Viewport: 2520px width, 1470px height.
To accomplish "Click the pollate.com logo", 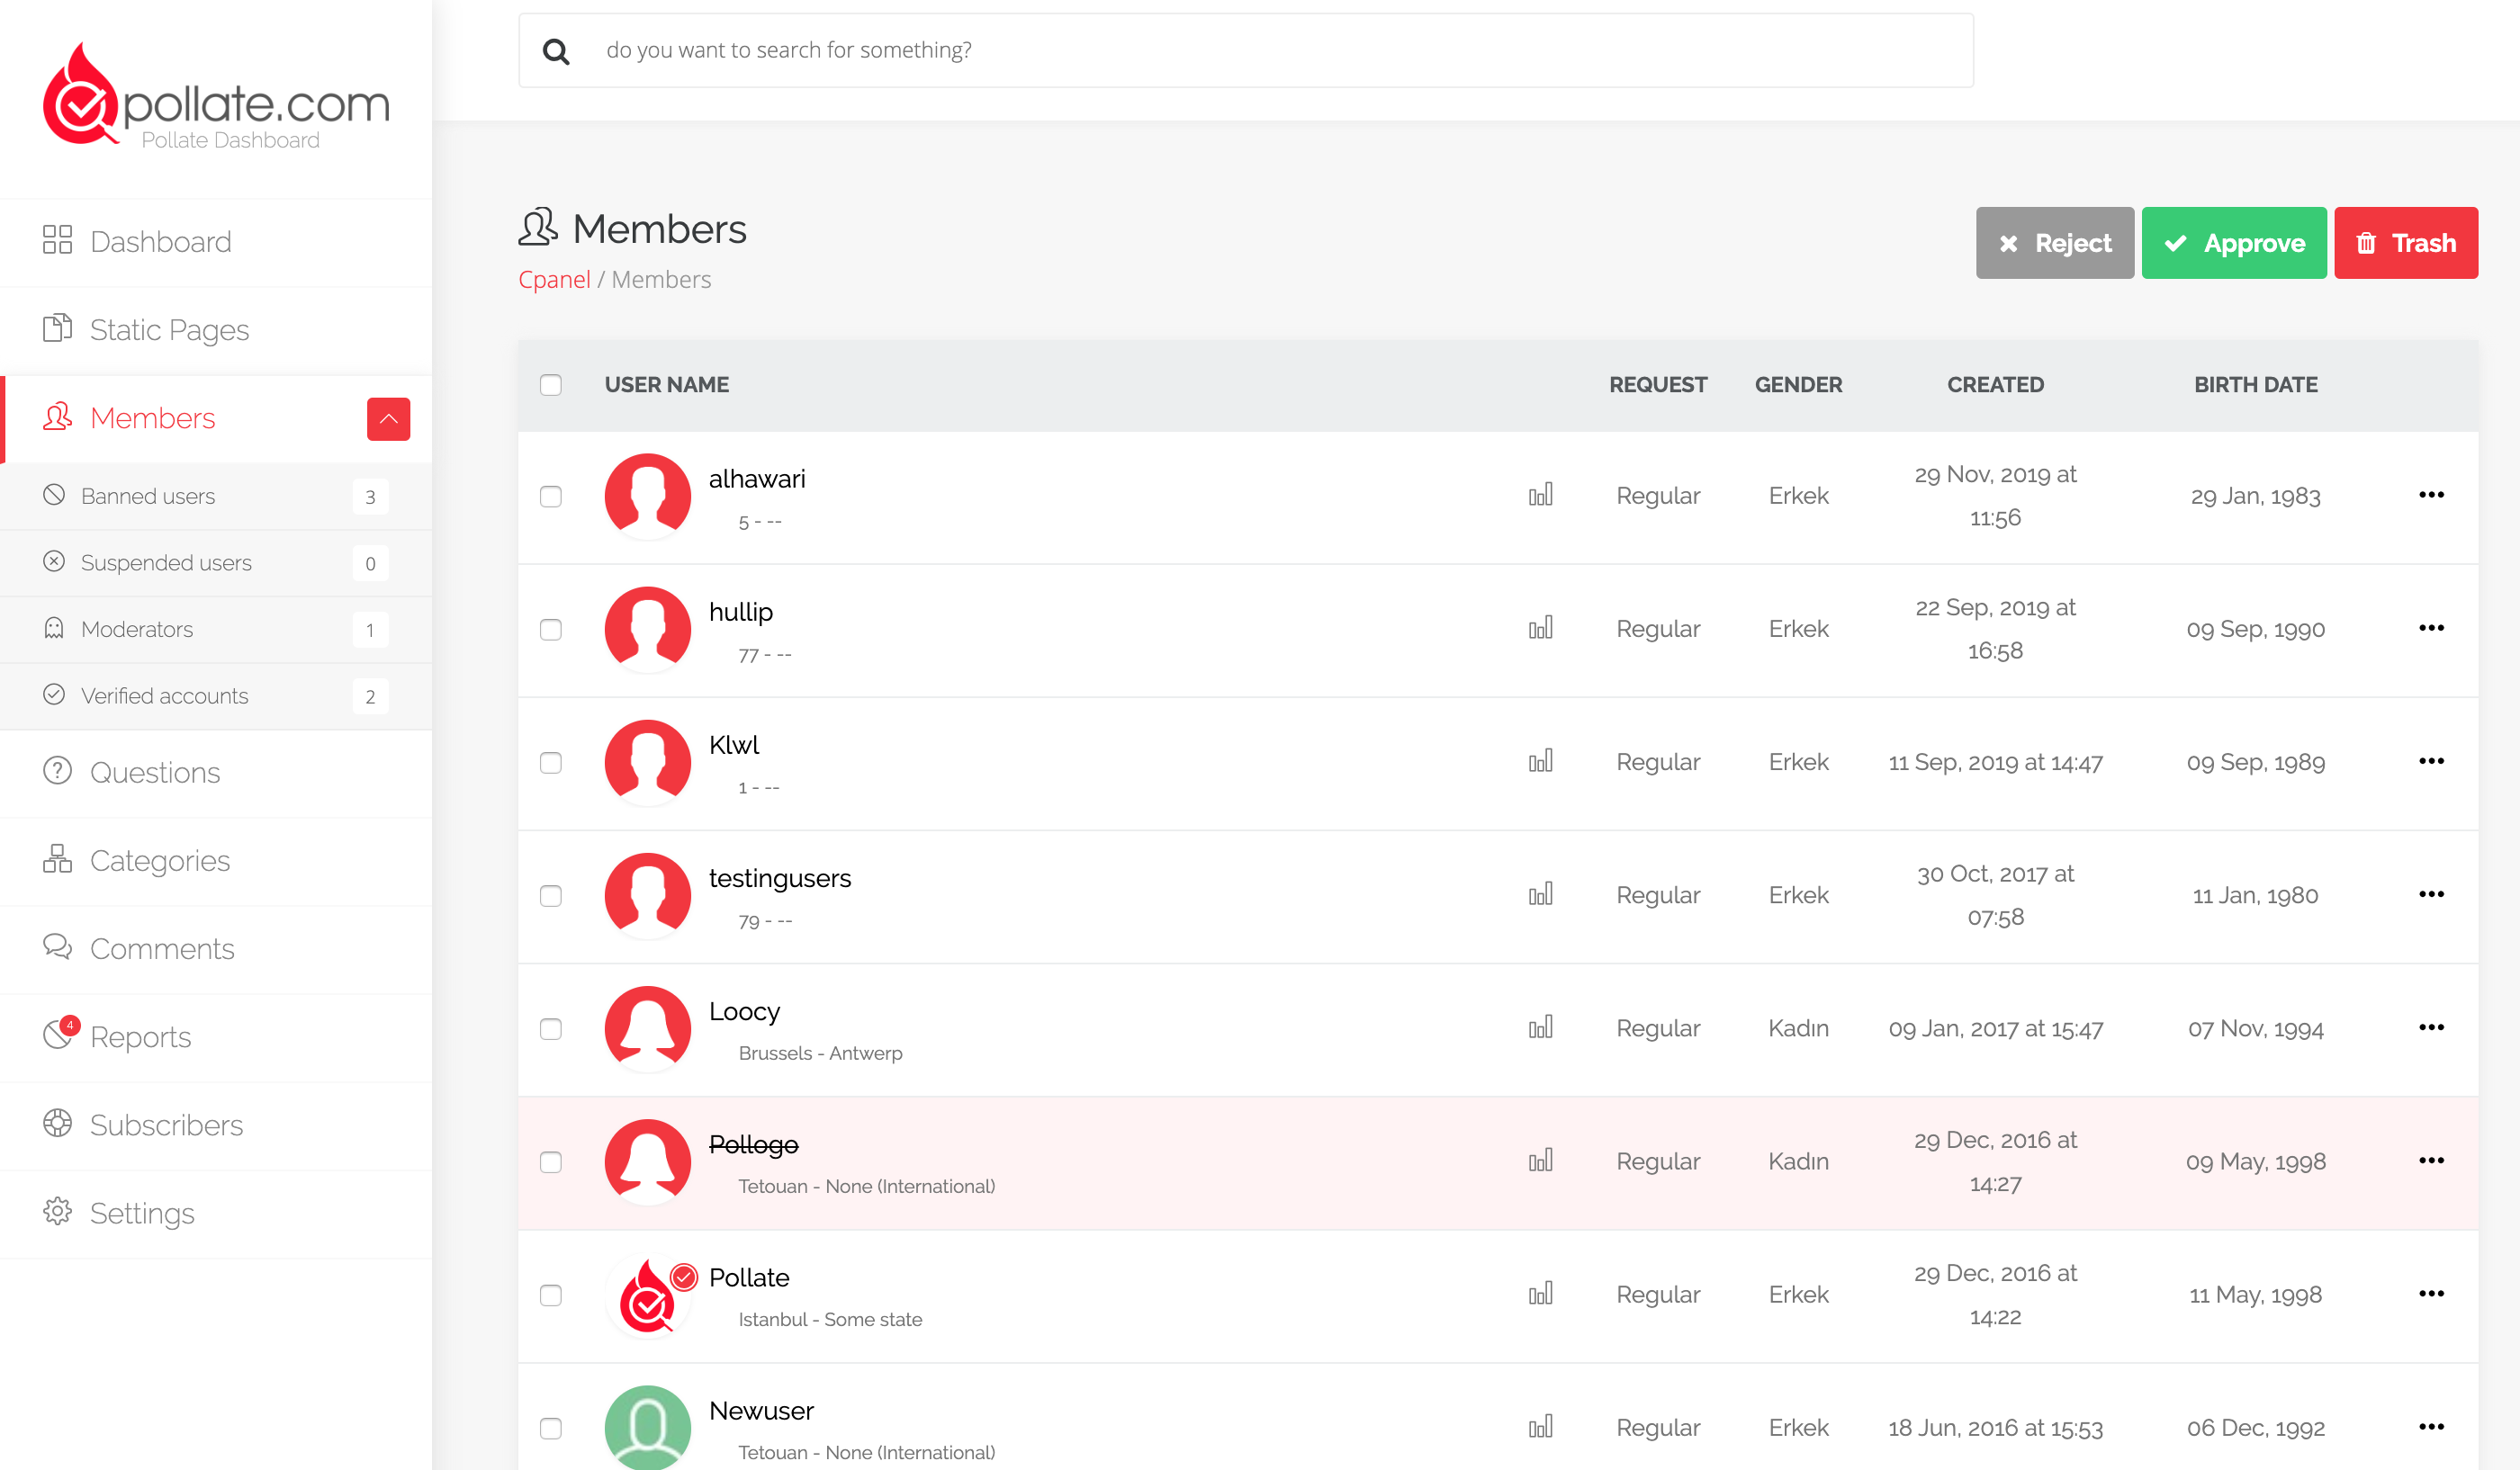I will tap(216, 98).
